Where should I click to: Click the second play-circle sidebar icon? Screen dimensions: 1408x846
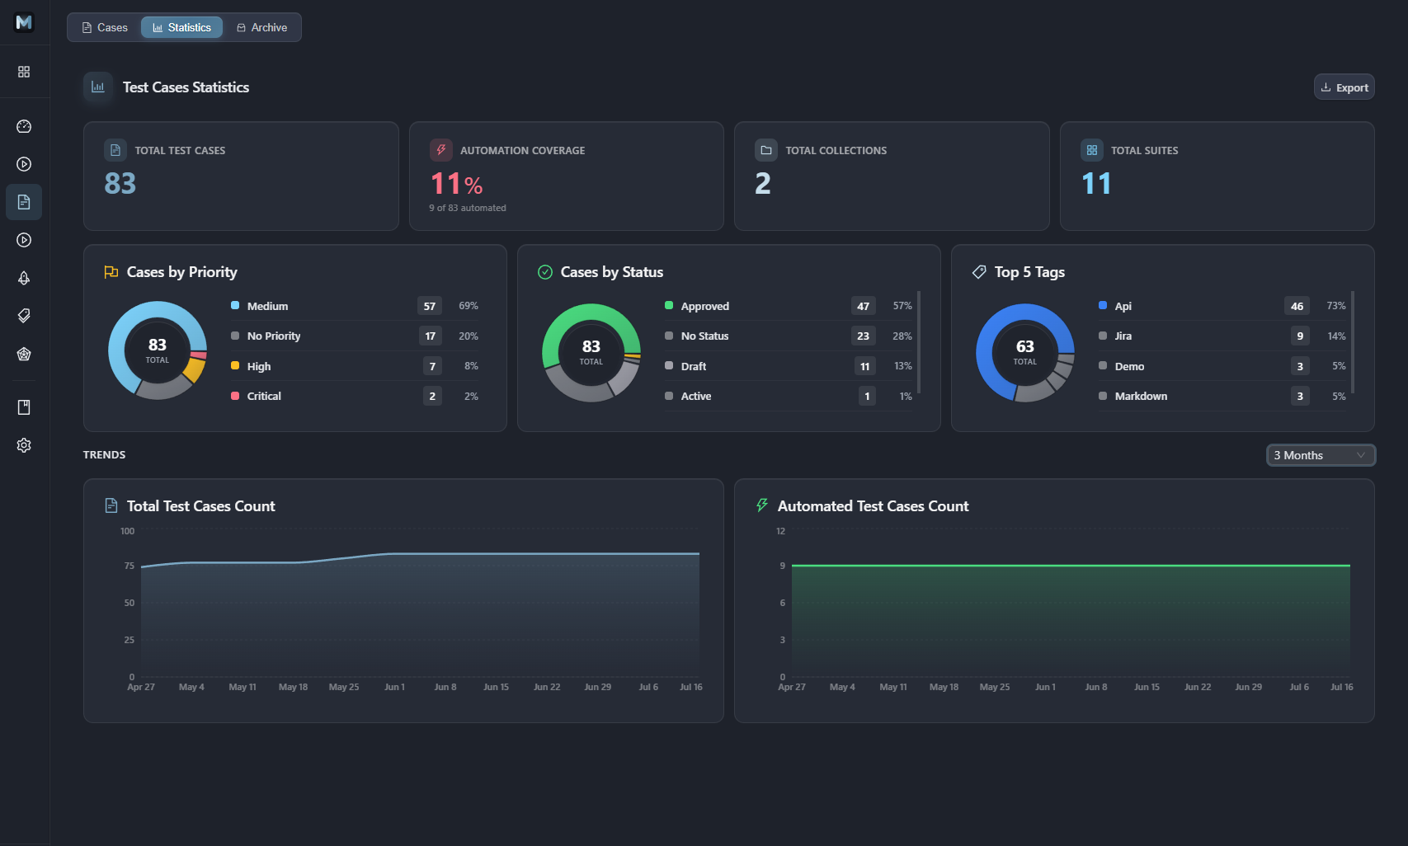(x=24, y=240)
